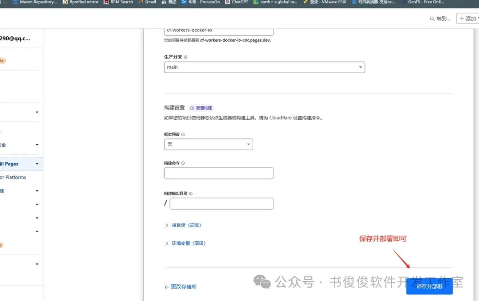Click the 更改存储库 back link

[x=181, y=287]
